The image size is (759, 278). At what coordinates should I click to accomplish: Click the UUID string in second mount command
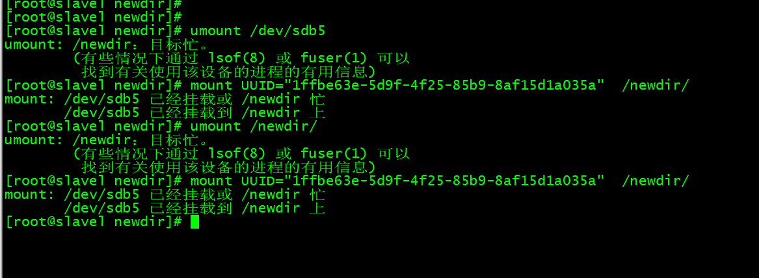448,181
